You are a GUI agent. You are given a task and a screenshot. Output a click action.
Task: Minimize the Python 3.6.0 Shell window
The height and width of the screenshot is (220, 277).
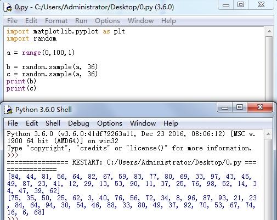tap(225, 107)
